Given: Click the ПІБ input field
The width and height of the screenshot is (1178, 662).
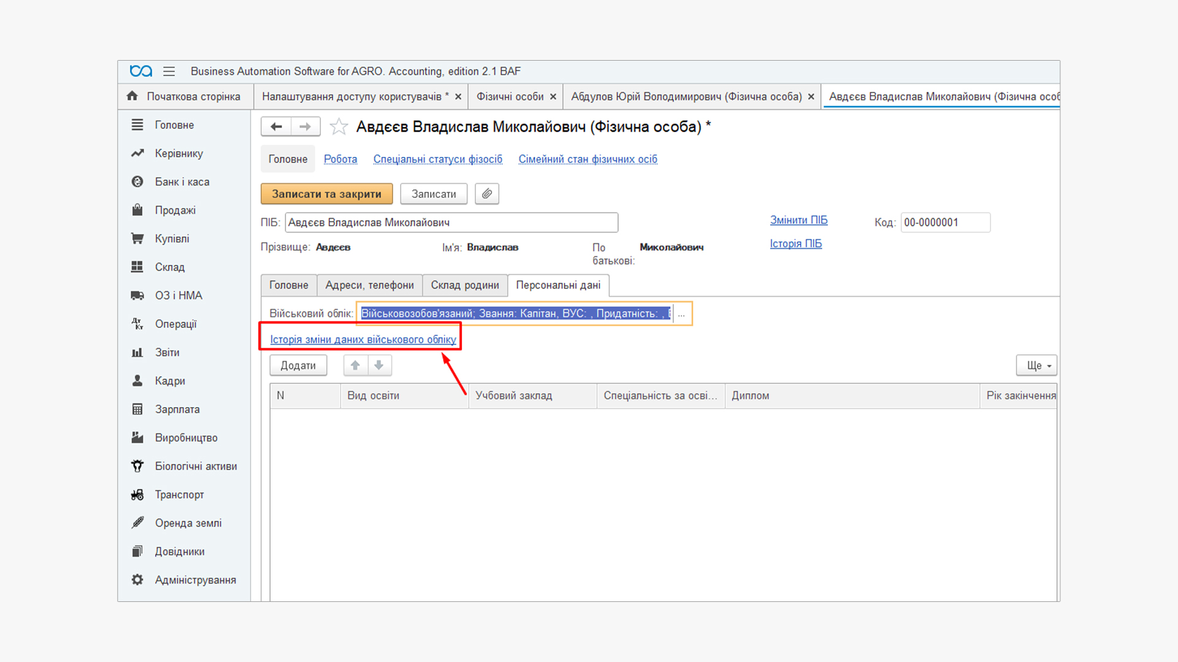Looking at the screenshot, I should click(451, 223).
